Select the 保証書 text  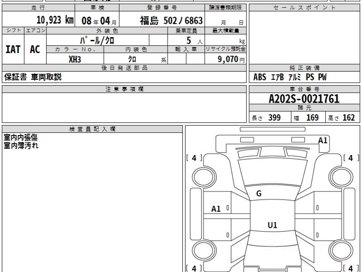coord(16,77)
